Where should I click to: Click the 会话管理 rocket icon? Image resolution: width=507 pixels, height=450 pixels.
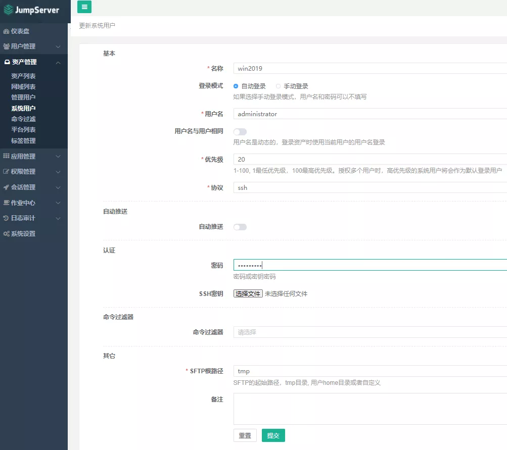point(6,187)
